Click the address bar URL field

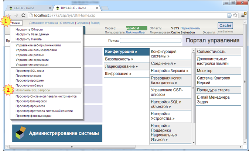(x=127, y=15)
